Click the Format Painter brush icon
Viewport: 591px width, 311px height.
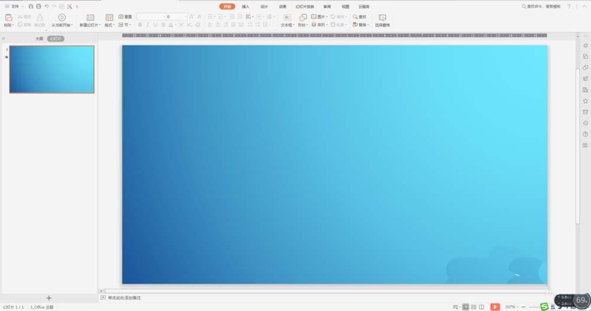pos(40,18)
